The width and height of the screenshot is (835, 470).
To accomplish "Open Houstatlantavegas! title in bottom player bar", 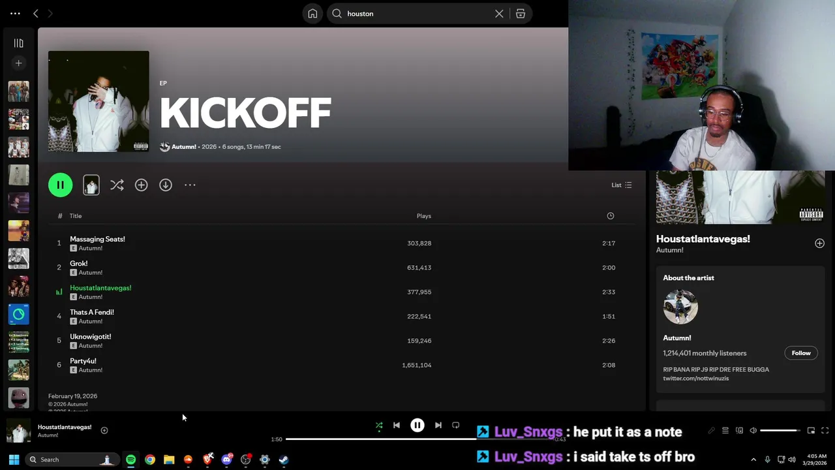I will pyautogui.click(x=65, y=427).
